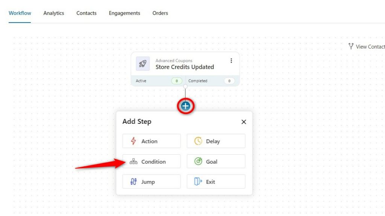Open the three-dot menu on trigger card
Image resolution: width=385 pixels, height=216 pixels.
point(231,61)
